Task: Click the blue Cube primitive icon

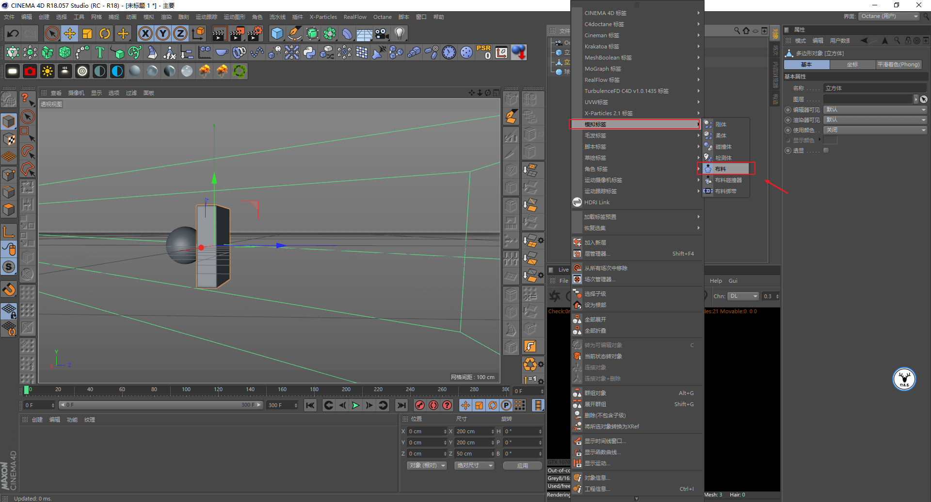Action: click(277, 33)
